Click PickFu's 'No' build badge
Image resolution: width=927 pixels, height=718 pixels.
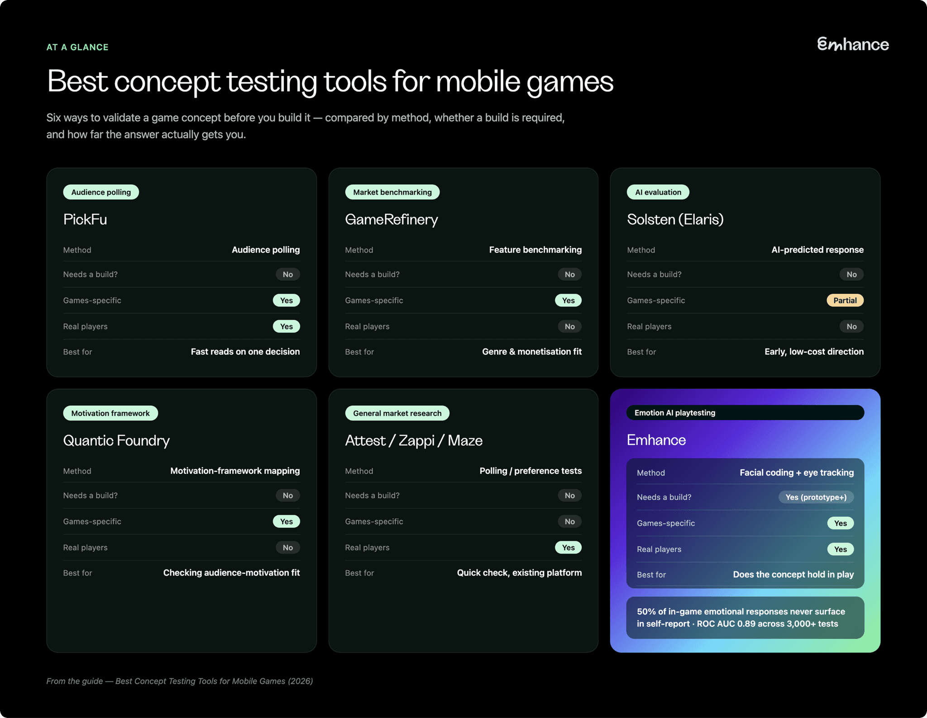point(288,274)
